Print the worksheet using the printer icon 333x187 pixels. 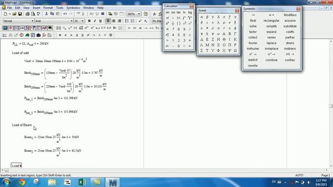[x=28, y=14]
